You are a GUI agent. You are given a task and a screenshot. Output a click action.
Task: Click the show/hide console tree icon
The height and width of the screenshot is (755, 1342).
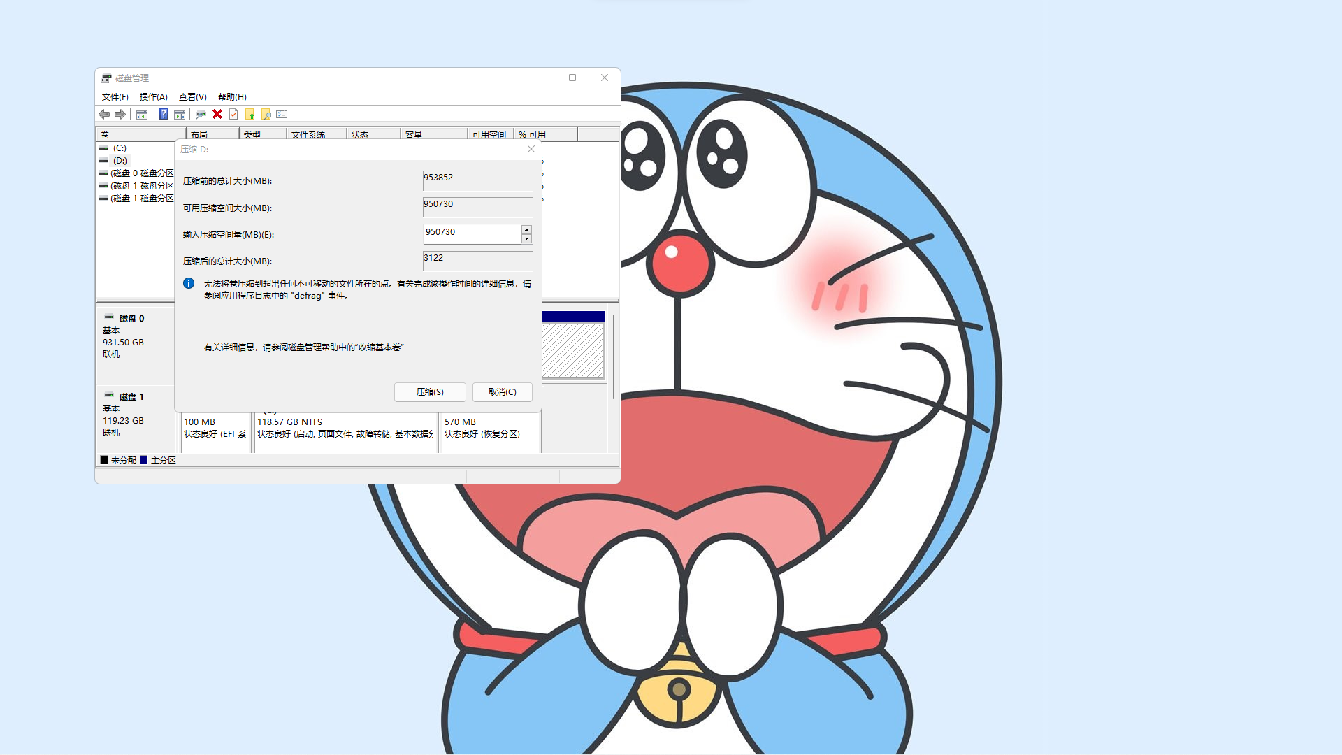point(142,114)
